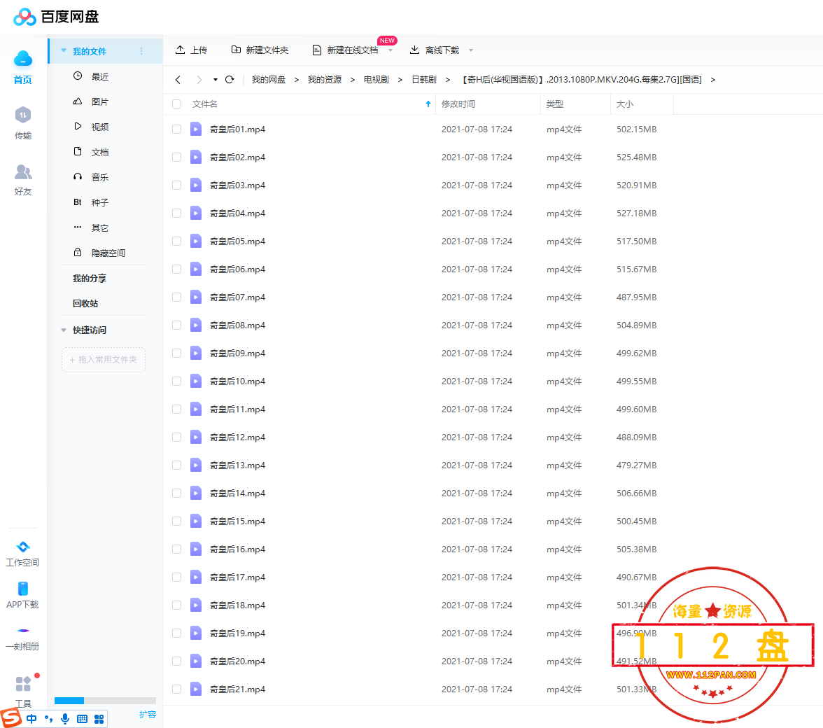Click the video file icon of 奇皇后01.mp4
Screen dimensions: 823x728
(x=196, y=129)
